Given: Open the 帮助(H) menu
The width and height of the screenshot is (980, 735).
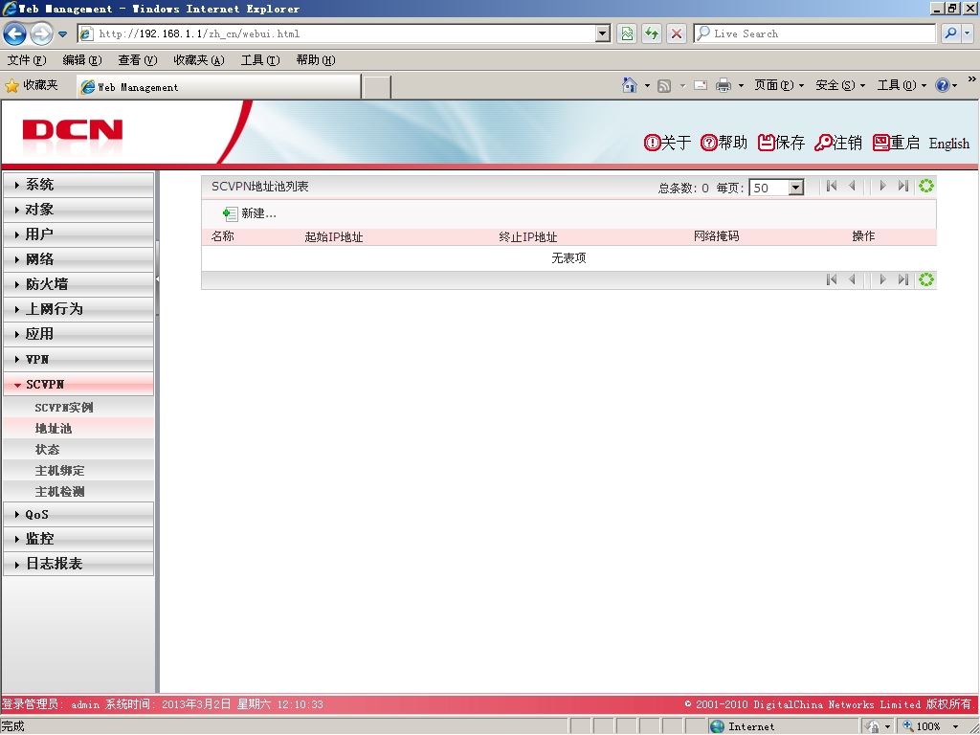Looking at the screenshot, I should point(316,60).
